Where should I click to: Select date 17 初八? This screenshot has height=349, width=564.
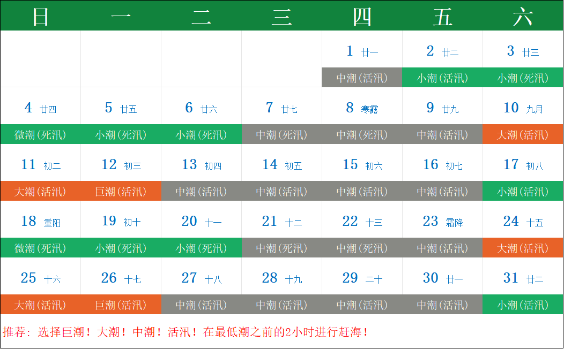pyautogui.click(x=523, y=165)
